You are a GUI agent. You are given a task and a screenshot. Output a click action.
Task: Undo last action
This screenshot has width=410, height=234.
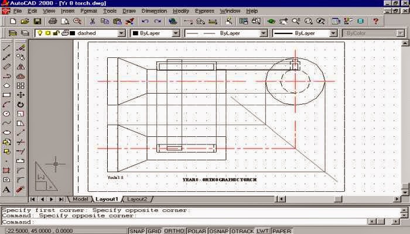(145, 22)
